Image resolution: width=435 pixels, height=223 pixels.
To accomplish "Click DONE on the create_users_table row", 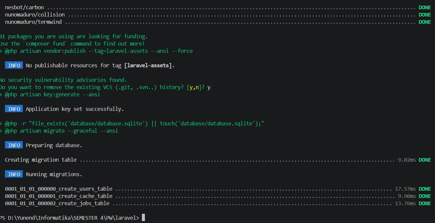I will click(425, 189).
